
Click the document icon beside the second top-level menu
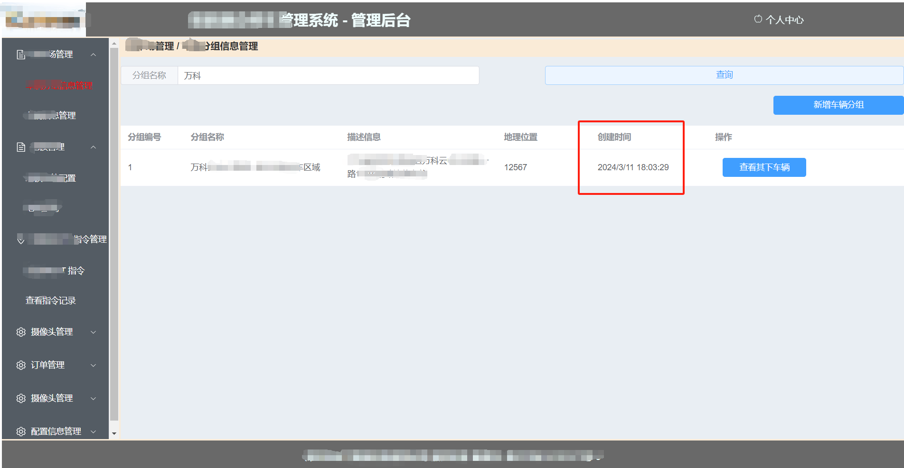tap(20, 147)
